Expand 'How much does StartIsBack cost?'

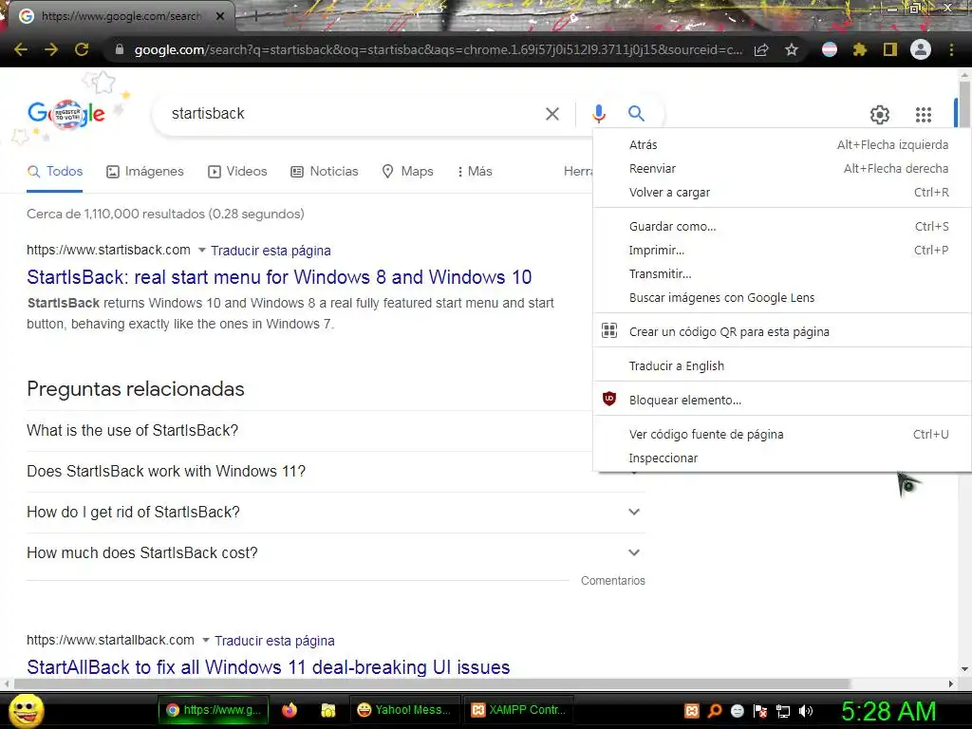[336, 553]
